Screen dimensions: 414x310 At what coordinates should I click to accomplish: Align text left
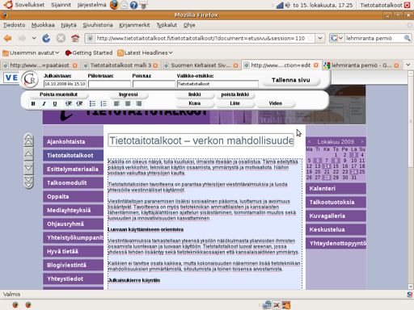coord(116,103)
